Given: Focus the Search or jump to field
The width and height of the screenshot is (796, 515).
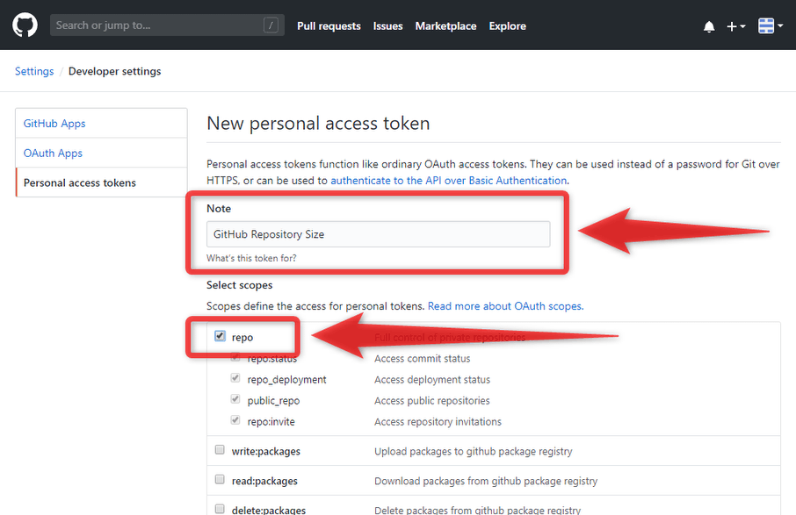Looking at the screenshot, I should pyautogui.click(x=167, y=25).
